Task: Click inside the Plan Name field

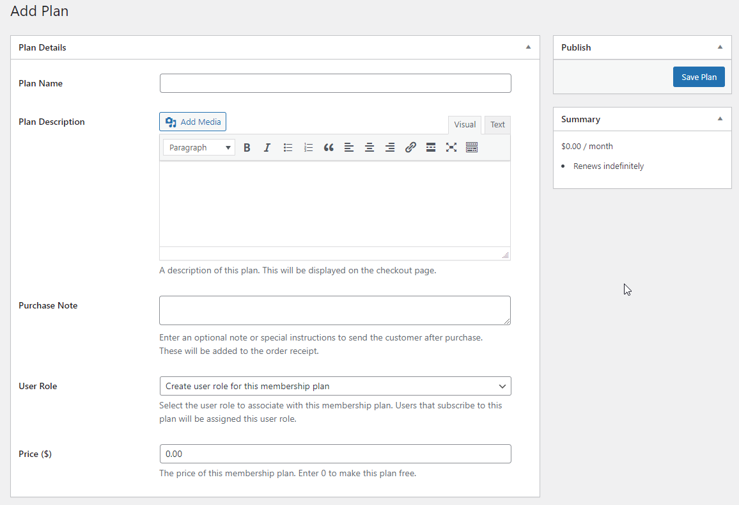Action: tap(335, 83)
